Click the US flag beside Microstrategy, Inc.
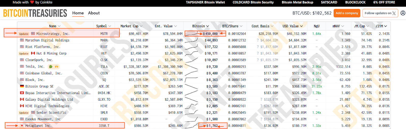 coord(33,34)
